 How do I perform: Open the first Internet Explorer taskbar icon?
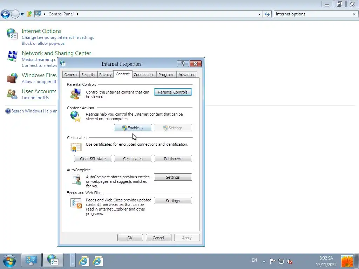[84, 261]
